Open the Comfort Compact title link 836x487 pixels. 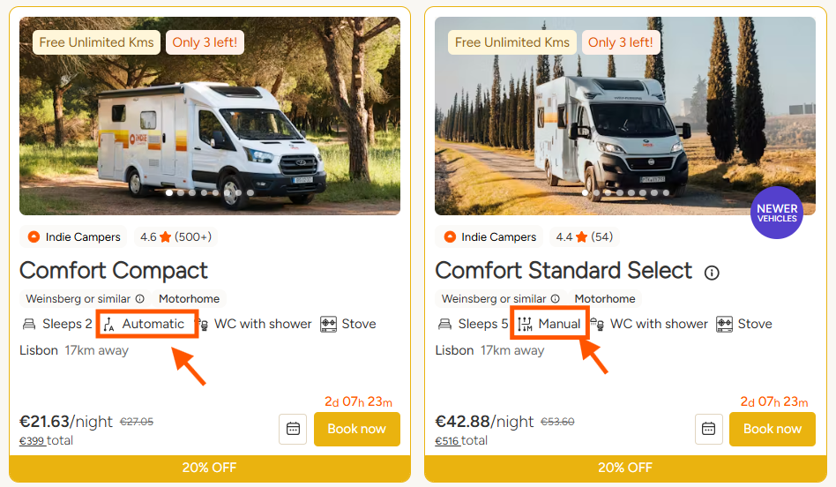click(114, 270)
